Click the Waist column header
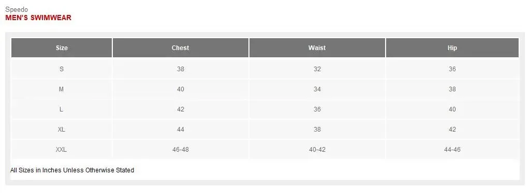 [x=317, y=48]
